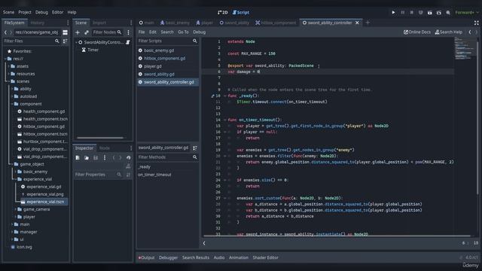Fold the _ready function at line 10
Image resolution: width=482 pixels, height=271 pixels.
[x=225, y=96]
